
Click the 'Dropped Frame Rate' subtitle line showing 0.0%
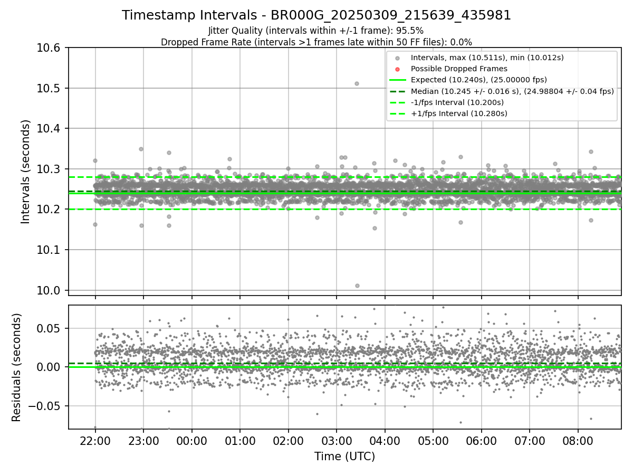tap(316, 42)
